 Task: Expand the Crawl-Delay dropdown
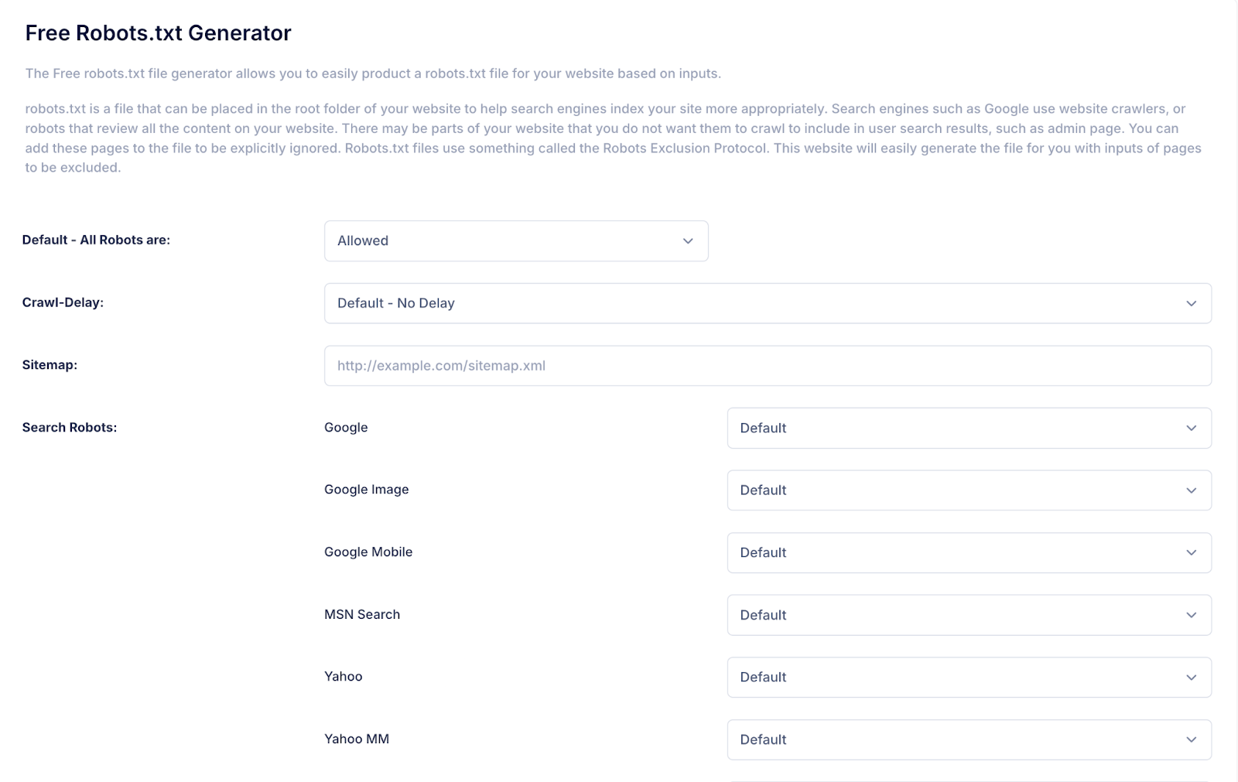[768, 302]
